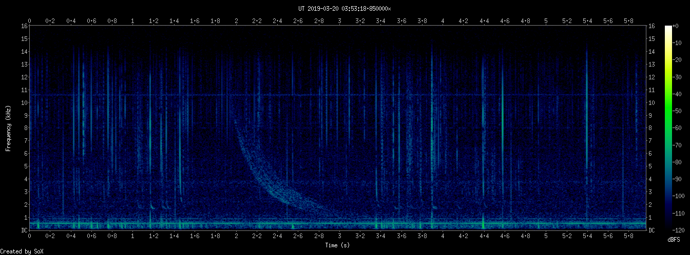Click the "Time (s)" axis label
This screenshot has width=690, height=255.
338,245
